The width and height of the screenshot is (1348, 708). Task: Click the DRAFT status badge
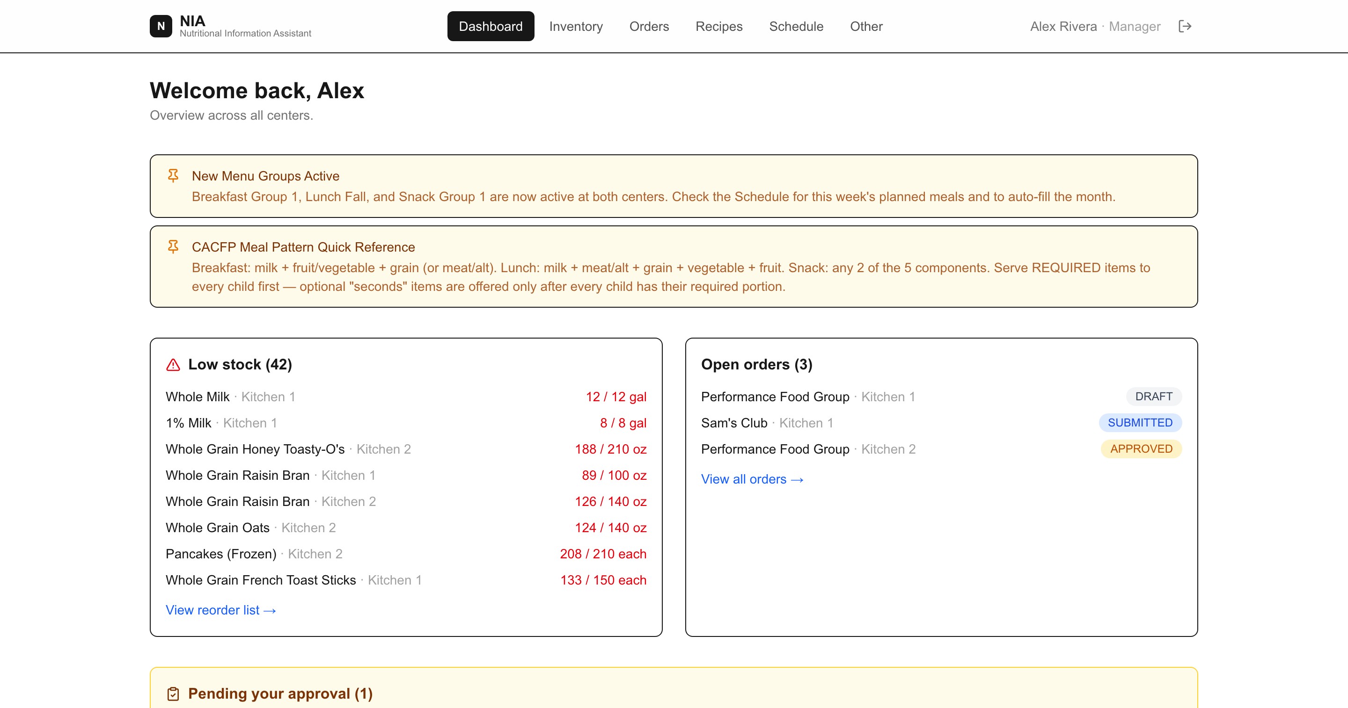click(x=1153, y=397)
